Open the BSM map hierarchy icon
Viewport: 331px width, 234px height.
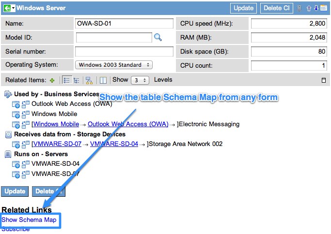tap(89, 80)
